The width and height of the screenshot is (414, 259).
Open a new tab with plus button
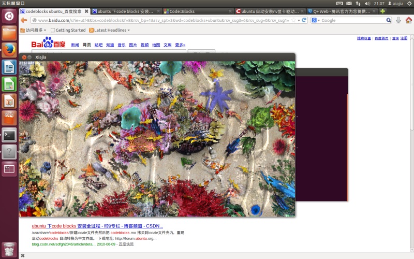coord(382,11)
